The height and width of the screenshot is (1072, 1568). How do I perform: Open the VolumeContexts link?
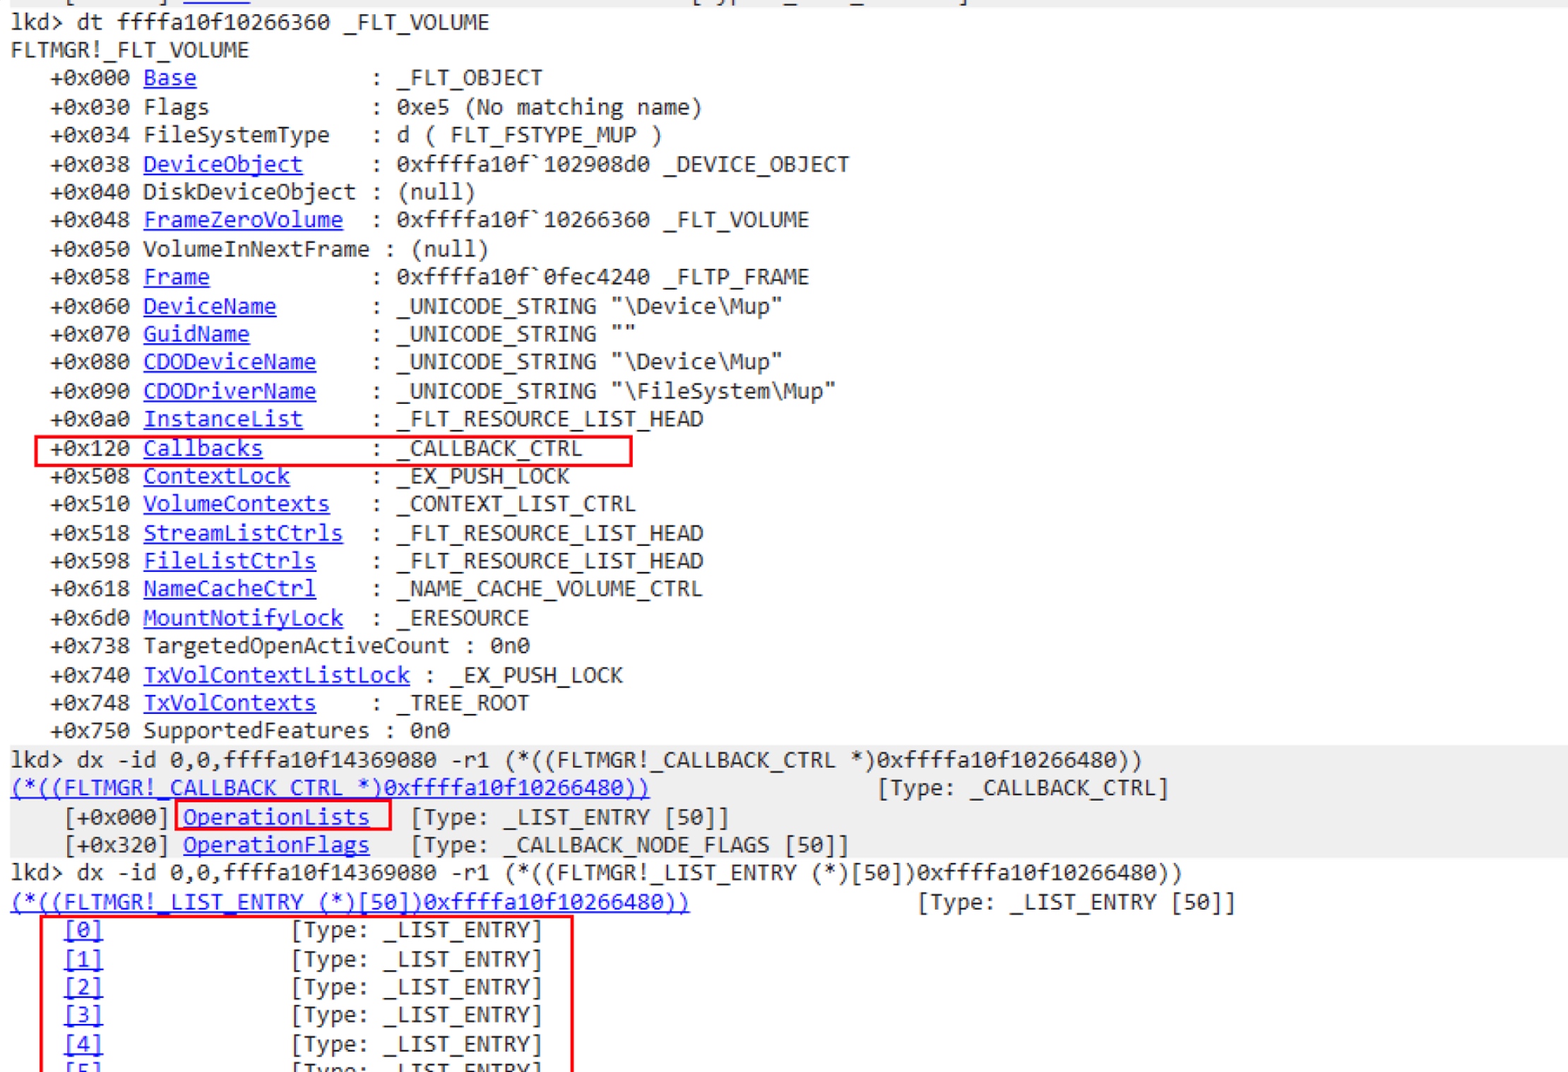pos(236,504)
